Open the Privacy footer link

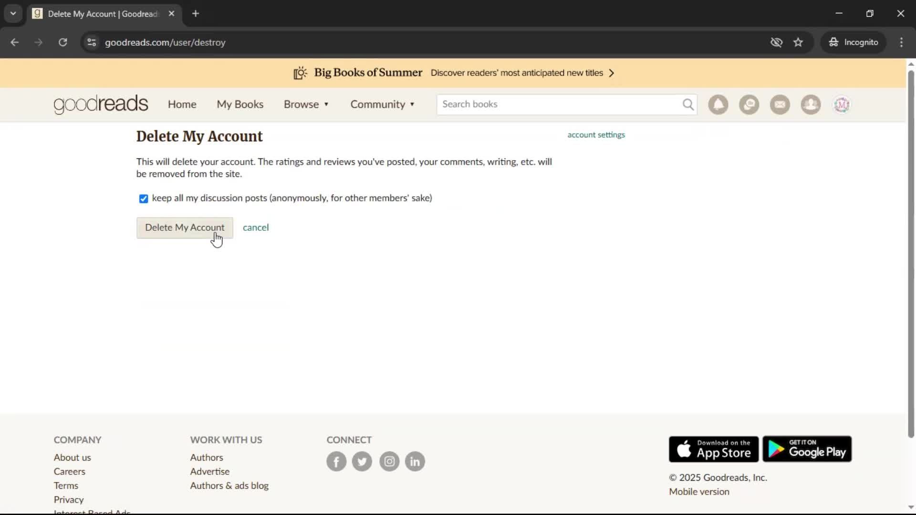(69, 500)
